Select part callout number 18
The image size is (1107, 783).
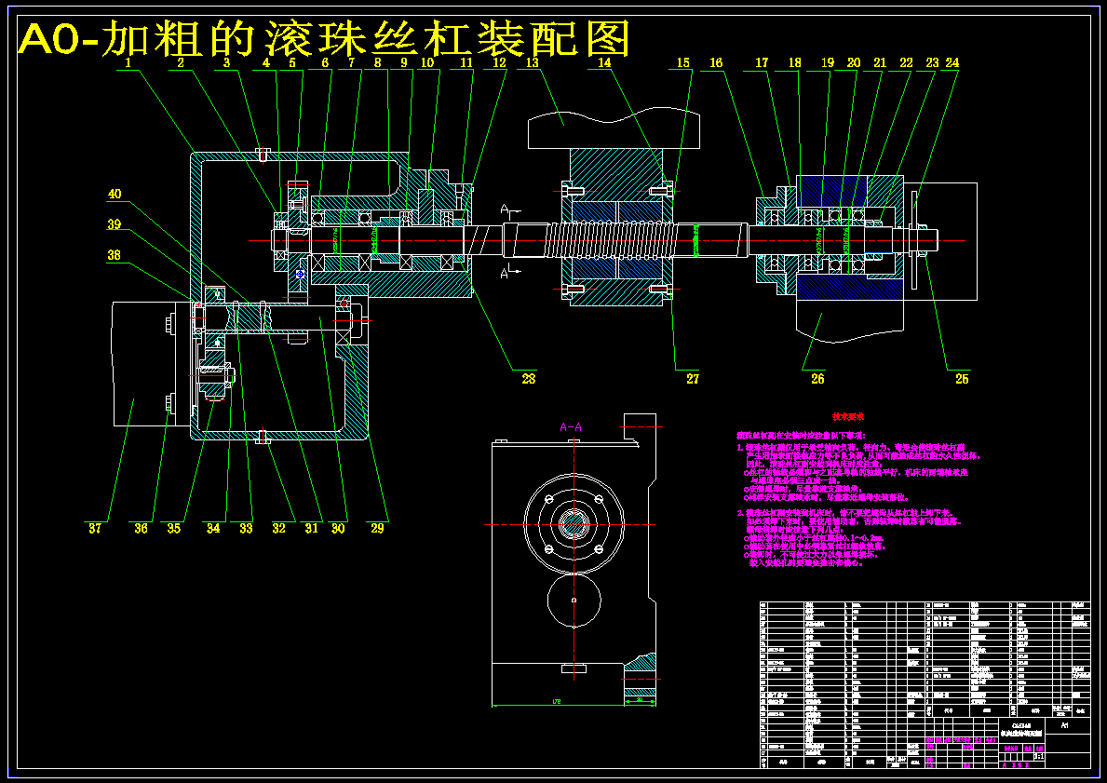coord(795,62)
